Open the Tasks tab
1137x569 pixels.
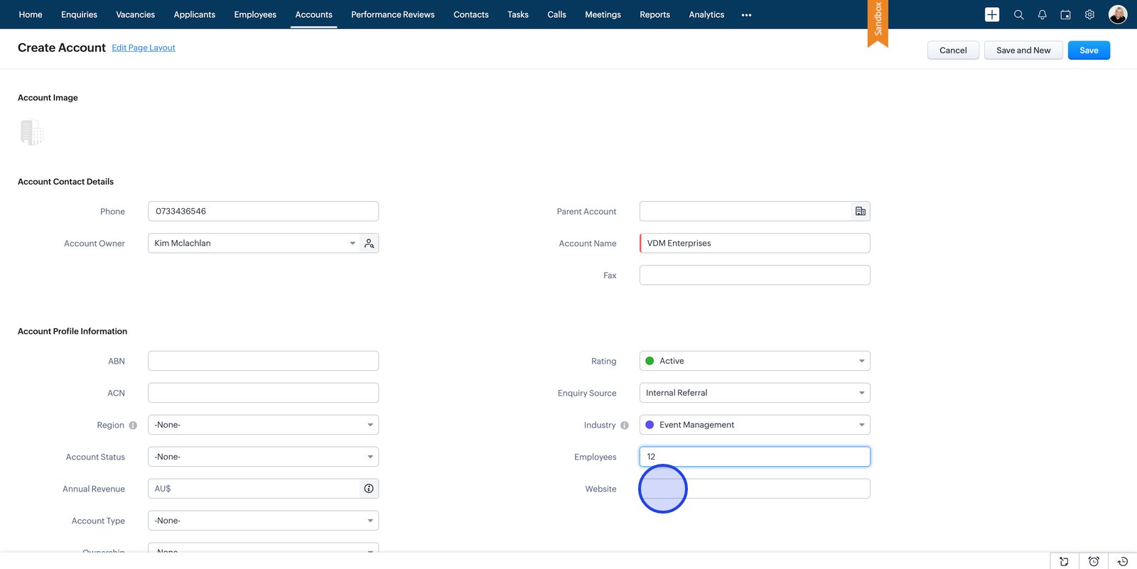517,14
